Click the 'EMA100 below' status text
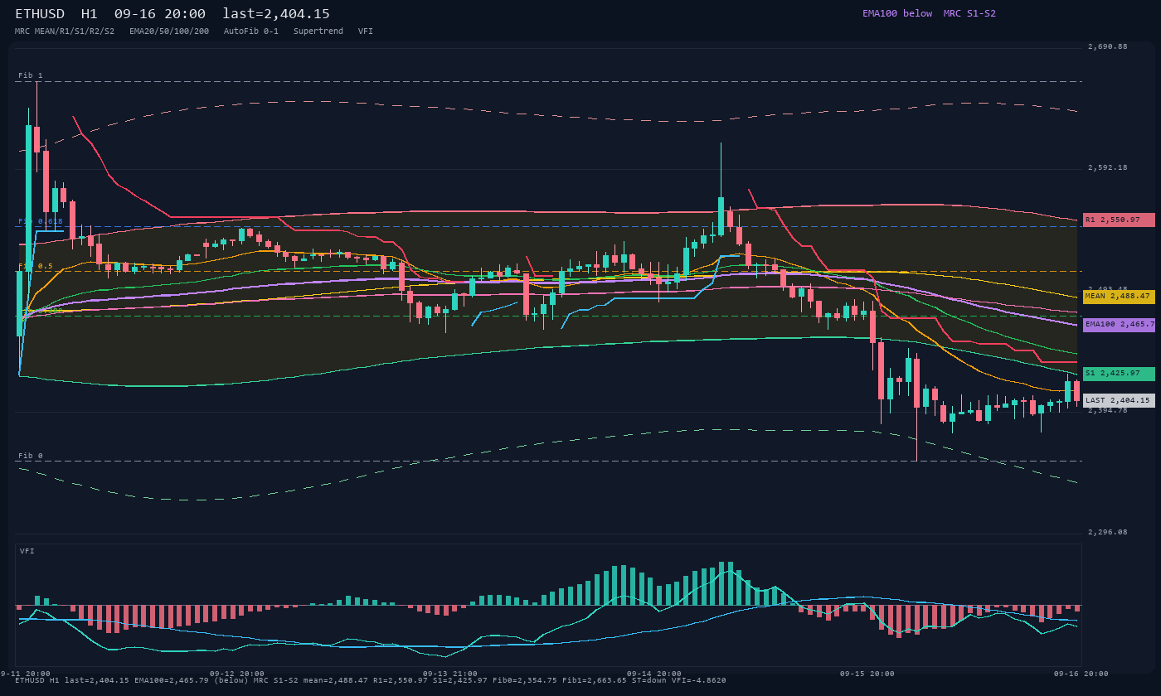 point(897,13)
